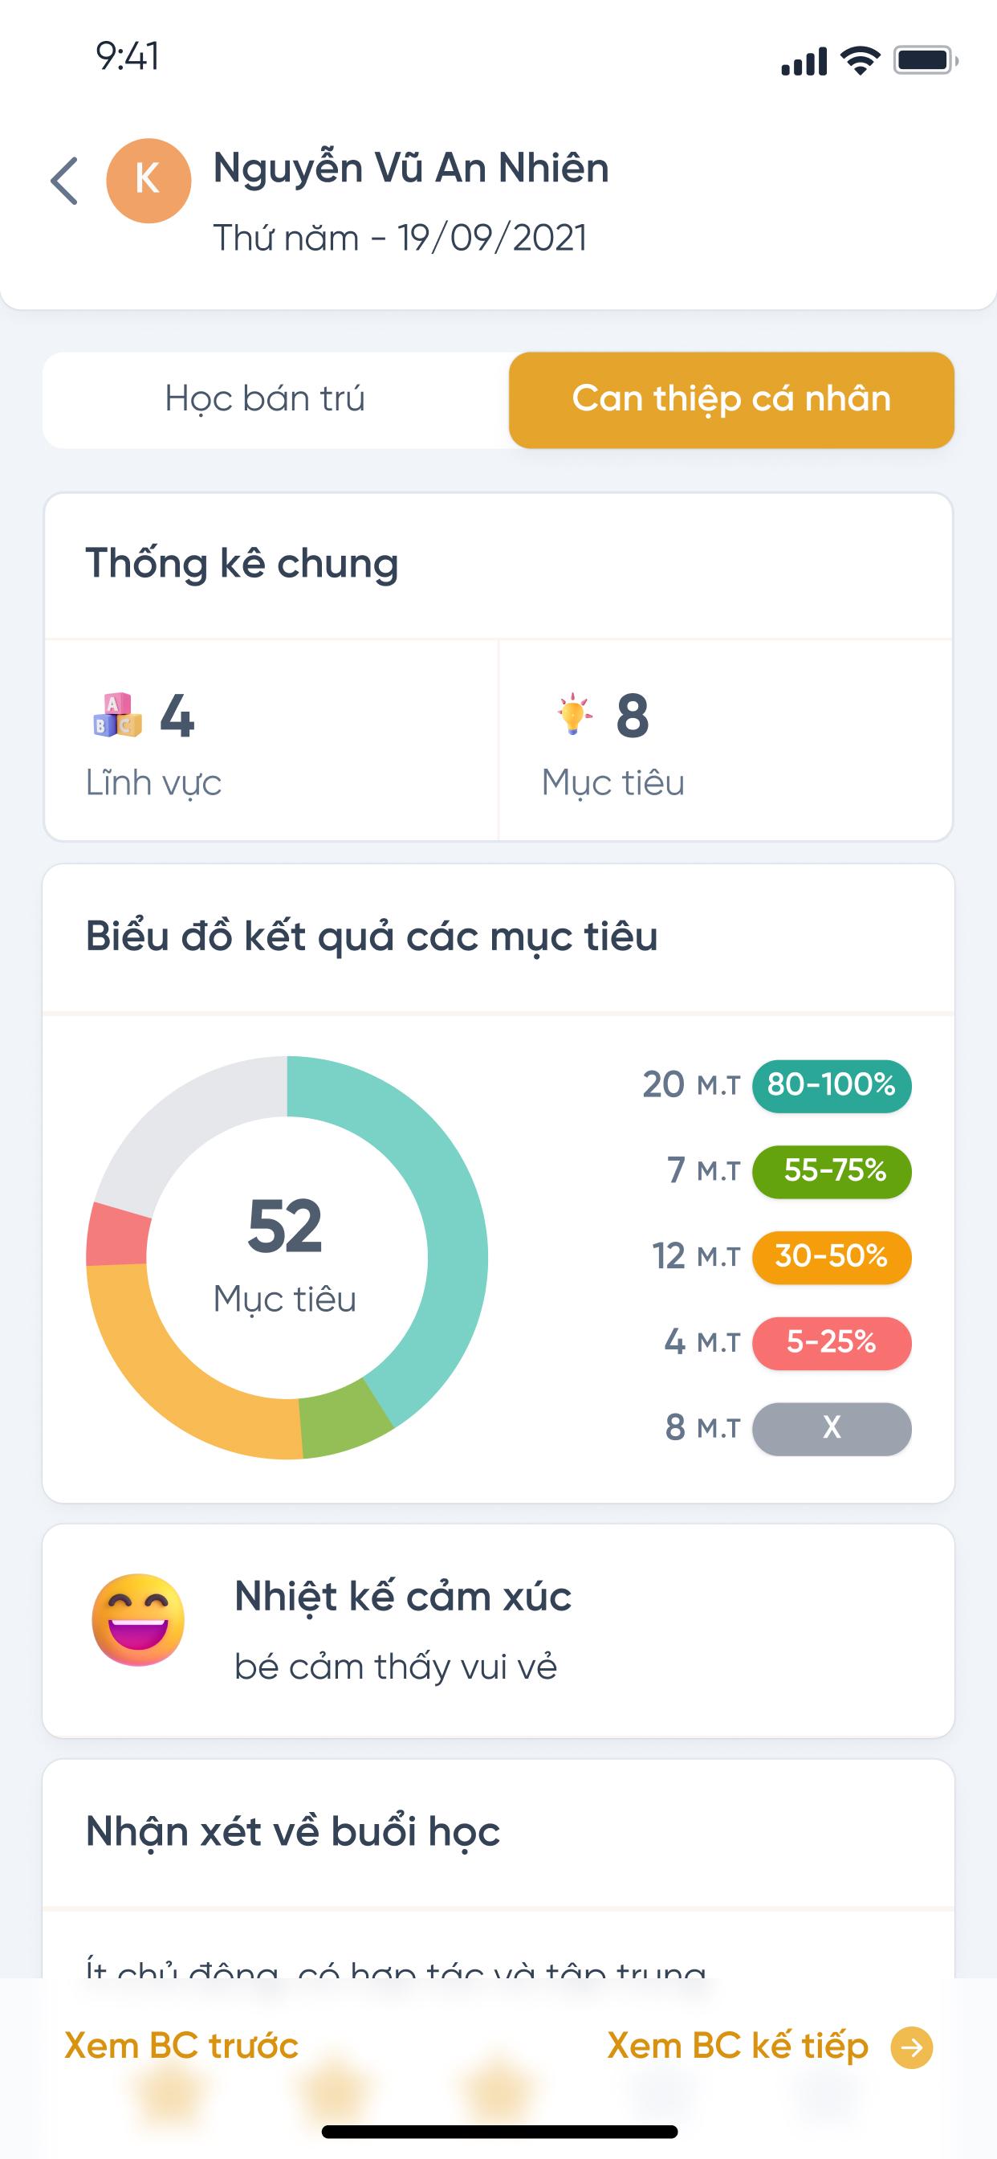The width and height of the screenshot is (997, 2159).
Task: Tap the back chevron arrow
Action: tap(64, 181)
